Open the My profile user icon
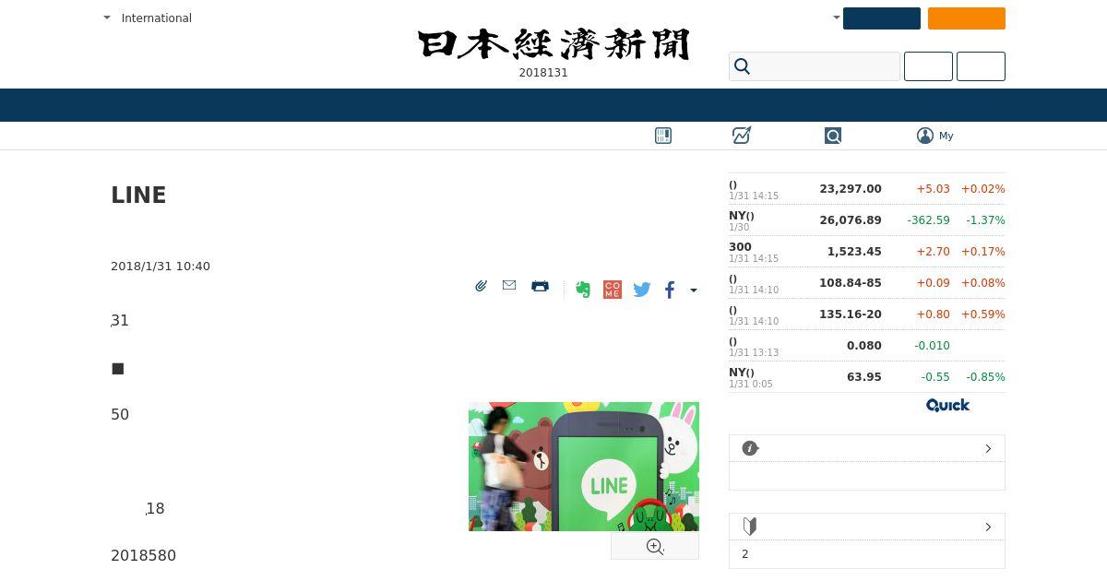Viewport: 1107px width, 581px height. point(925,136)
